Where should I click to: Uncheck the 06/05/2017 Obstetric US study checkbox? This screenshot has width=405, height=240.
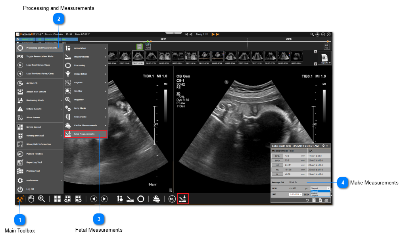[x=17, y=39]
